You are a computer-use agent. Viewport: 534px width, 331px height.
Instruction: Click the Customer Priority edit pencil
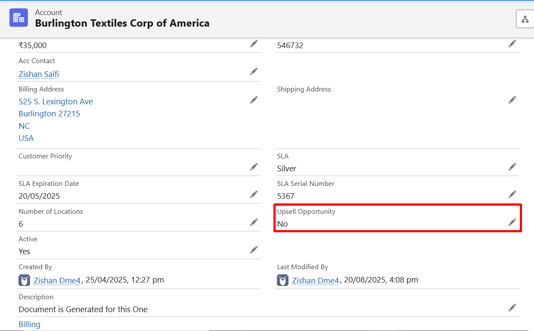(254, 167)
